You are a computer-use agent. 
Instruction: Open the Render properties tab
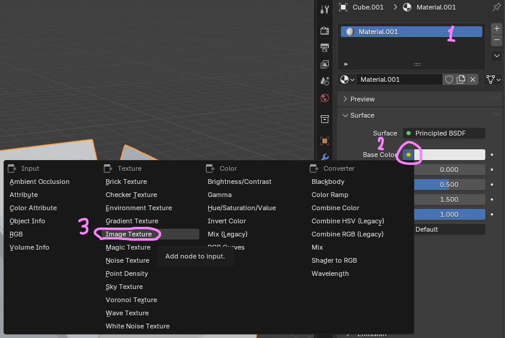(x=325, y=31)
